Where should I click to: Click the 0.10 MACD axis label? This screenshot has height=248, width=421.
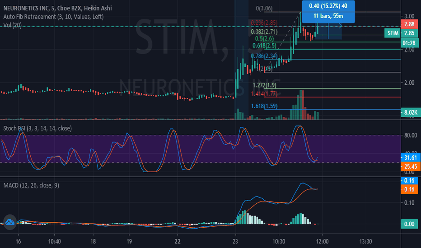(x=409, y=203)
